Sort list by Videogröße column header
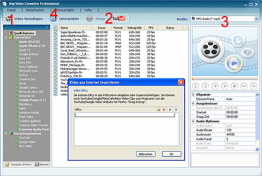 134,28
